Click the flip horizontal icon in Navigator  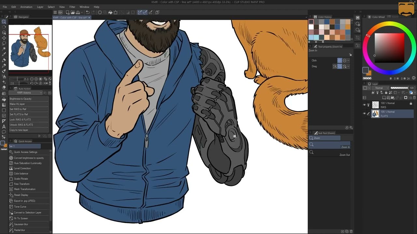[x=46, y=83]
